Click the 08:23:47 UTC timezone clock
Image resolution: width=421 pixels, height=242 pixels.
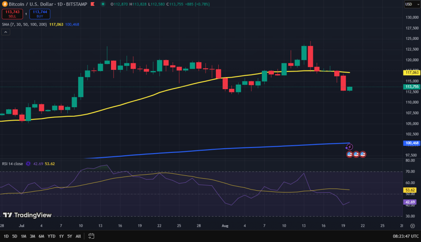click(406, 236)
